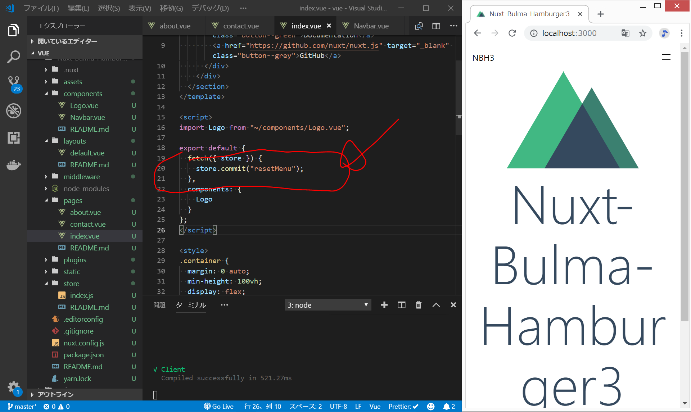Collapse the pages folder
This screenshot has height=412, width=691.
(46, 200)
